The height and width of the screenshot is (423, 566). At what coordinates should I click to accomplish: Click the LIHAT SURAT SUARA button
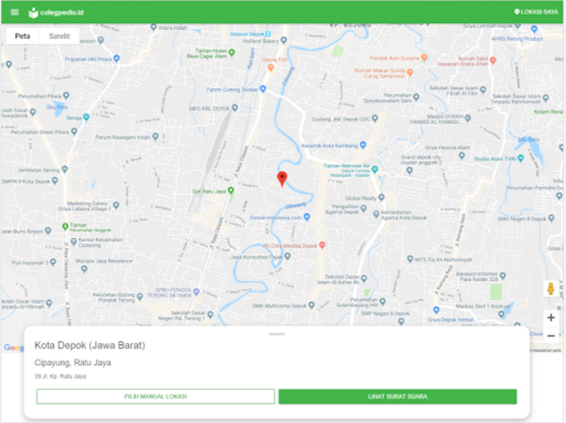398,396
